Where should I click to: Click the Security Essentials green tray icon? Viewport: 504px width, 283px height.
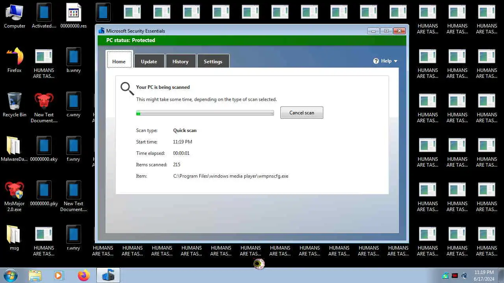445,276
